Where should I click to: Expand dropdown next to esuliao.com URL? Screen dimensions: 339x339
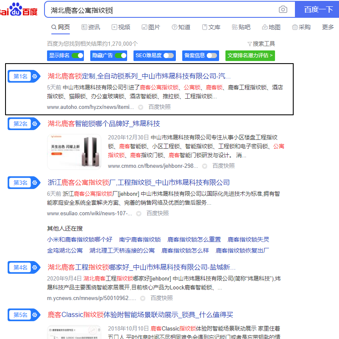tap(139, 214)
